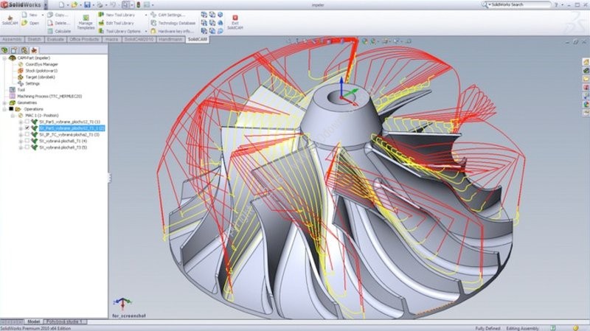
Task: Click the Manage Templates icon
Action: point(86,20)
